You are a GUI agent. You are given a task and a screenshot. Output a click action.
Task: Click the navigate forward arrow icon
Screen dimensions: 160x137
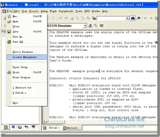click(x=151, y=18)
